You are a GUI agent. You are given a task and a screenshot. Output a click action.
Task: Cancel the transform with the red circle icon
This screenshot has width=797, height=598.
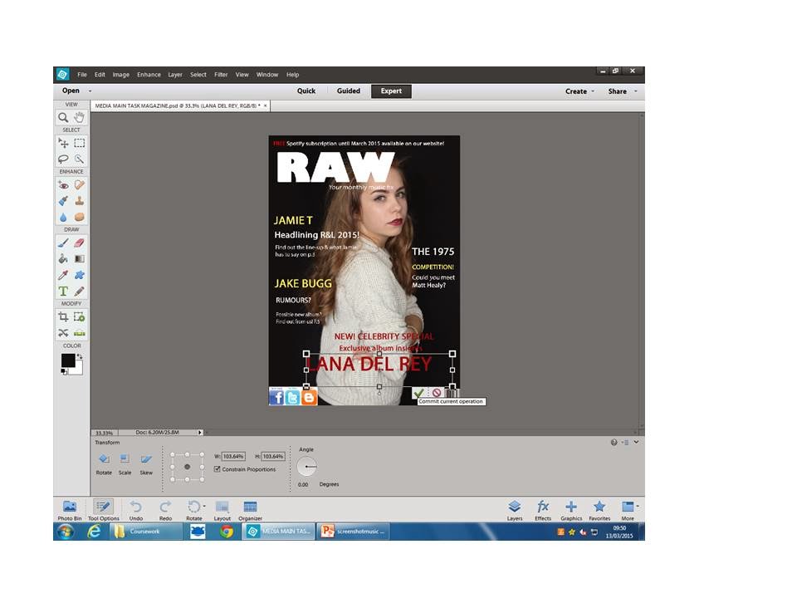tap(437, 393)
